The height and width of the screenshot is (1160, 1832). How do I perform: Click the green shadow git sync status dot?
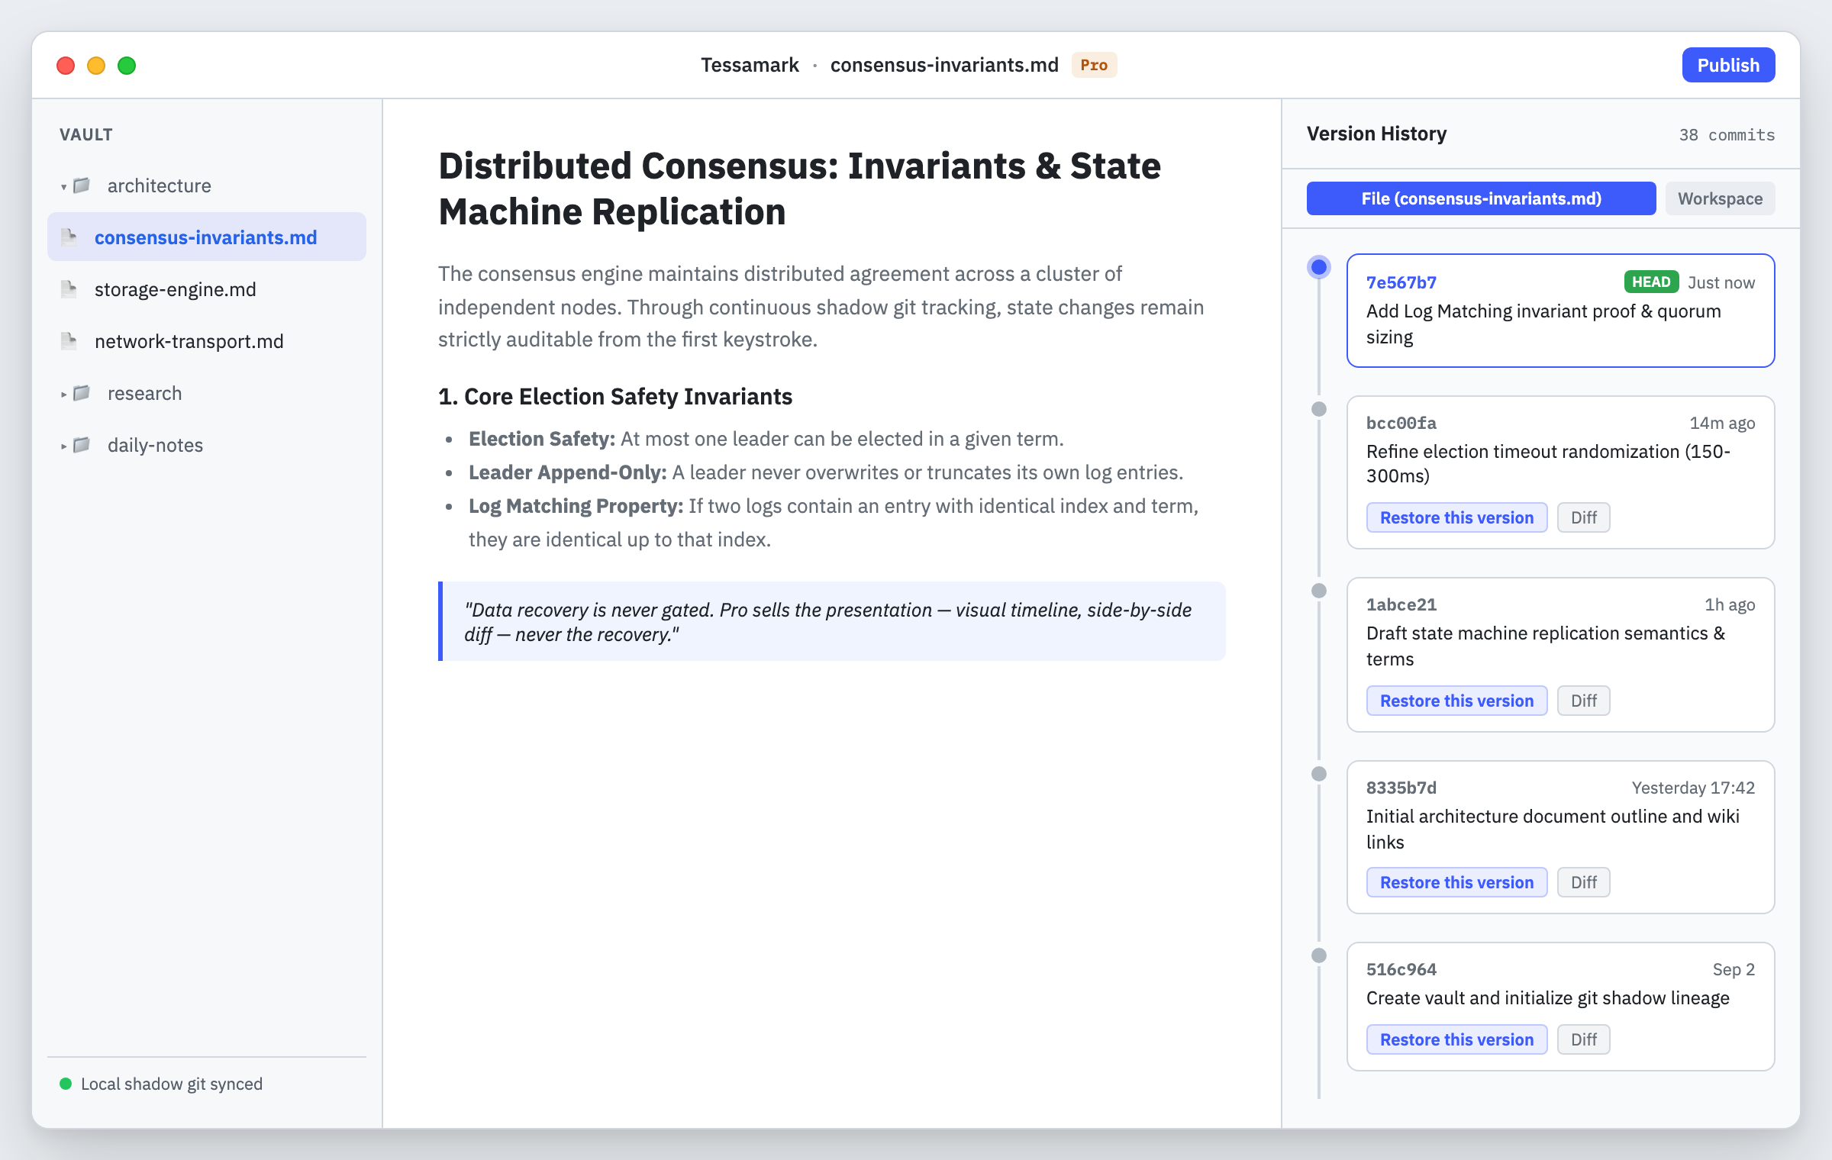pyautogui.click(x=66, y=1084)
